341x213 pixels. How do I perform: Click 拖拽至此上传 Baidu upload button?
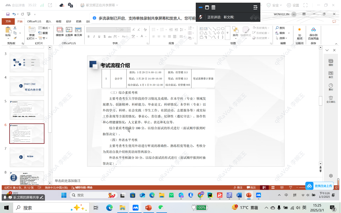[320, 186]
